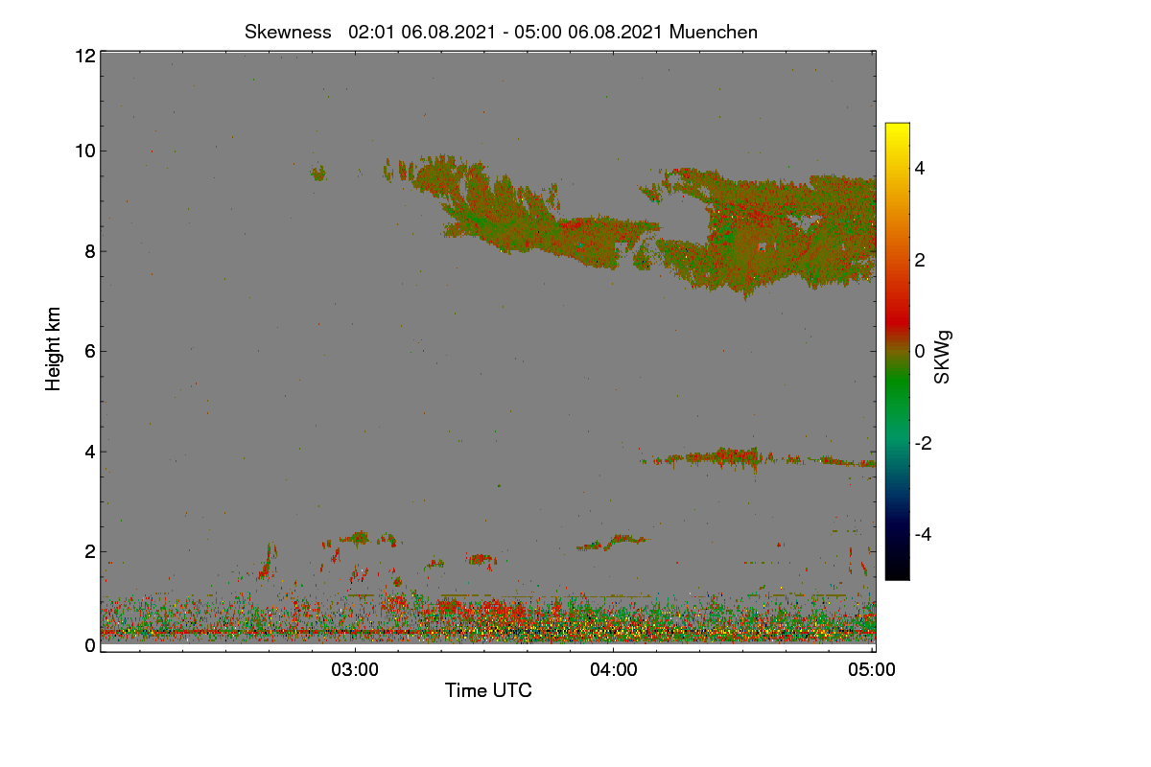Click the black bottom end of the colorbar
This screenshot has height=767, width=1151.
click(x=897, y=569)
